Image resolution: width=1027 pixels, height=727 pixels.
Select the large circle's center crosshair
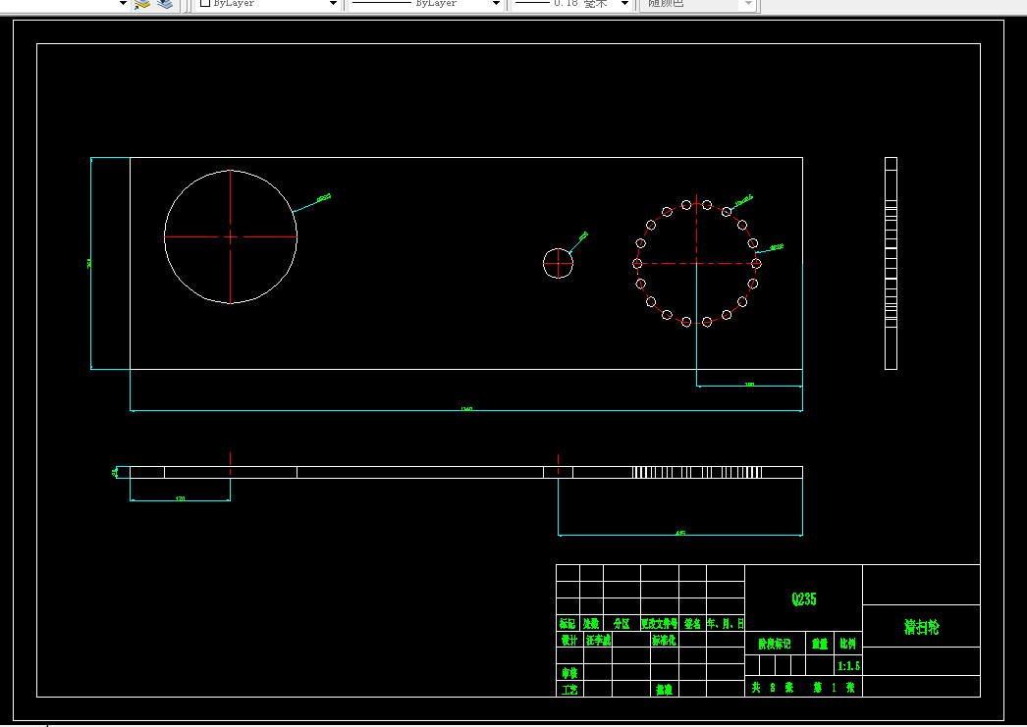(x=231, y=236)
